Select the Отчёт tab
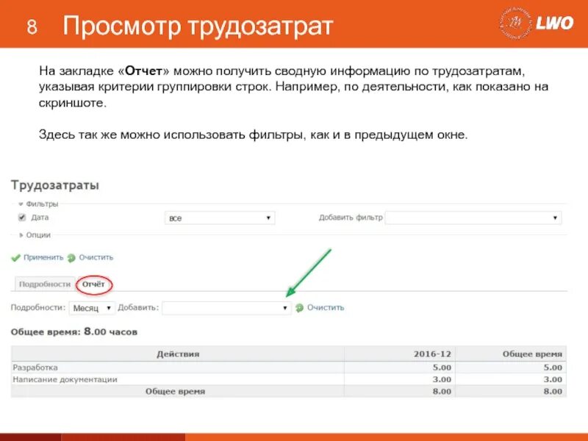Screen dimensions: 588x441 coord(93,284)
